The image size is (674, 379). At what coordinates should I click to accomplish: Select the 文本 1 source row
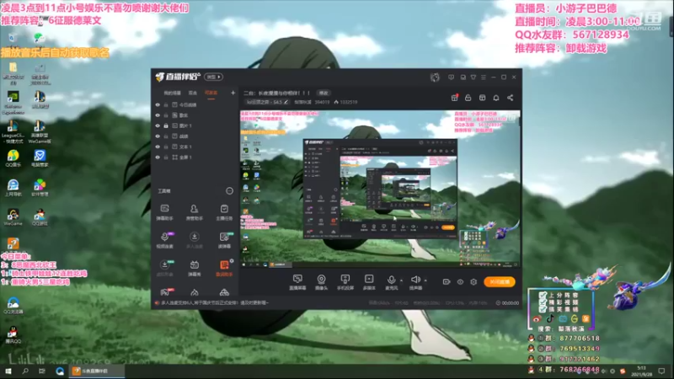tap(195, 147)
